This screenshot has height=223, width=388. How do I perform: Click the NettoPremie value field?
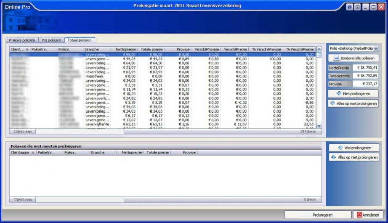pos(365,68)
